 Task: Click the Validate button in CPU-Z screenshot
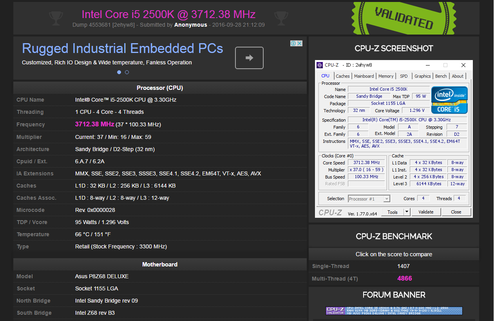click(426, 212)
